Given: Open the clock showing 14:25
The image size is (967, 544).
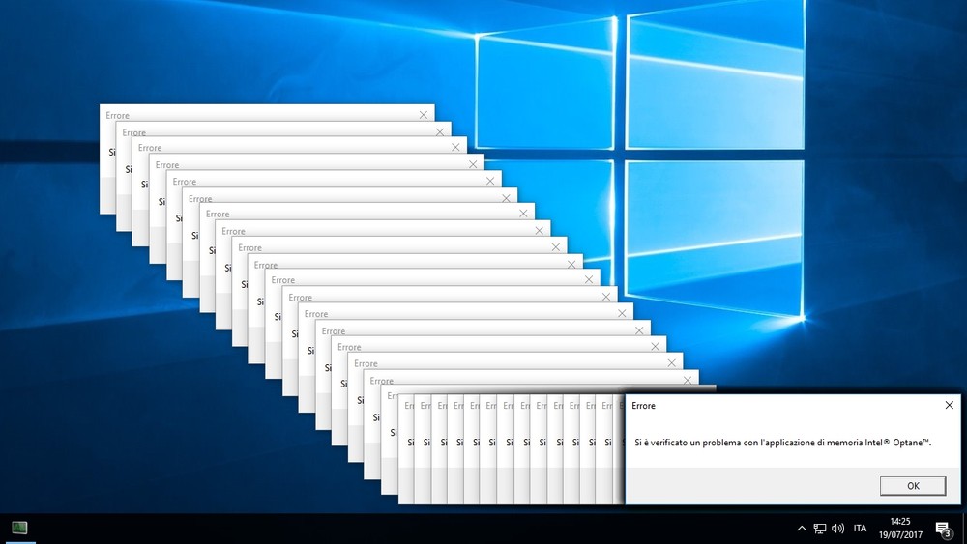Looking at the screenshot, I should [x=900, y=522].
